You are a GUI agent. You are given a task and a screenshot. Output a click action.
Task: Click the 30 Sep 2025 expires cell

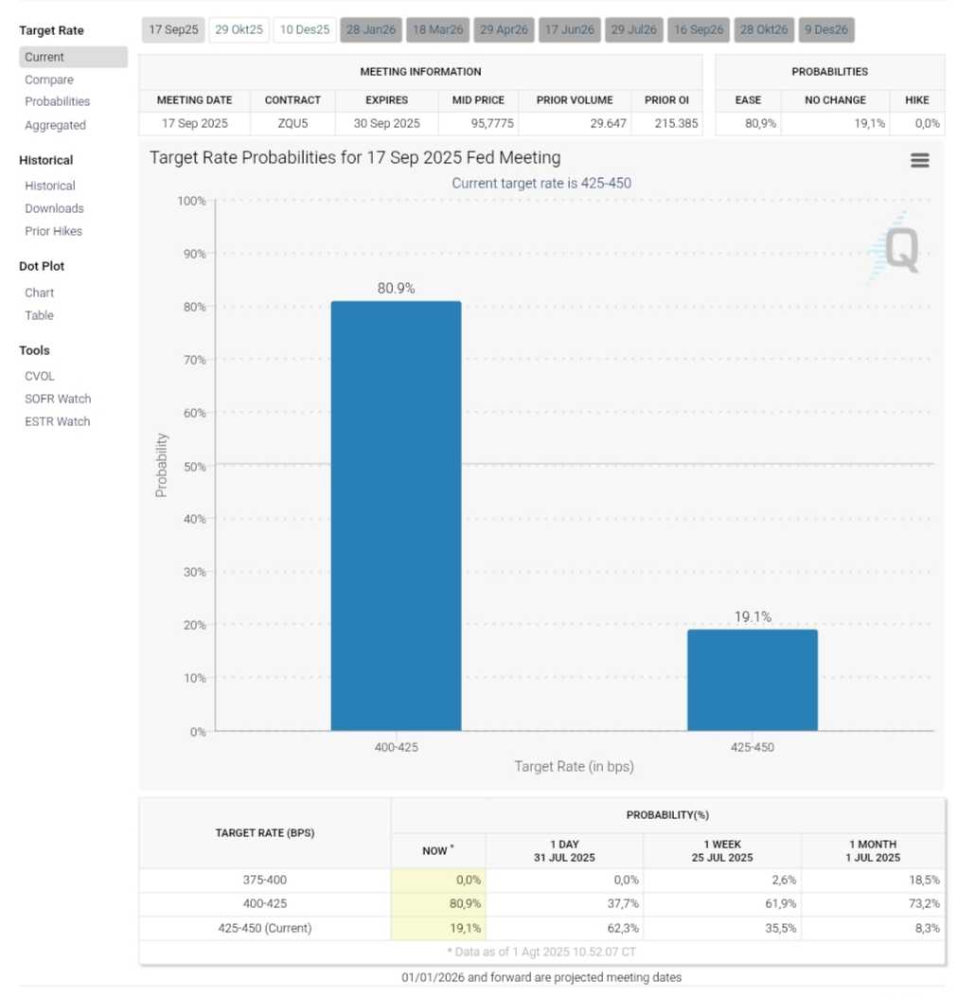pyautogui.click(x=387, y=123)
